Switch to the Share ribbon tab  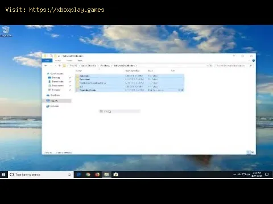tap(69, 61)
